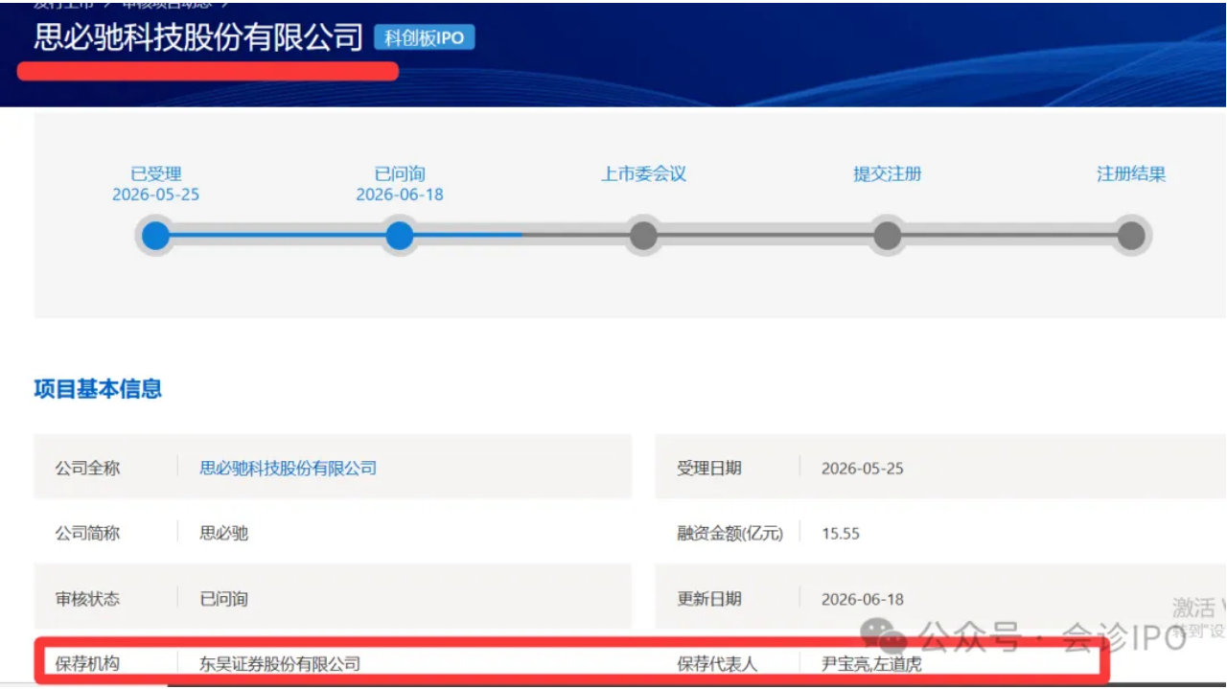Click the 东吴证券股份有限公司 sponsor value
This screenshot has width=1227, height=689.
tap(280, 663)
